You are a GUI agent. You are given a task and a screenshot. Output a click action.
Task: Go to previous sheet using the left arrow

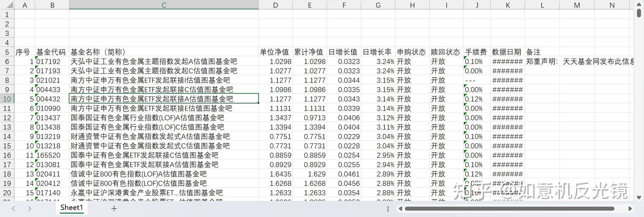(13, 209)
